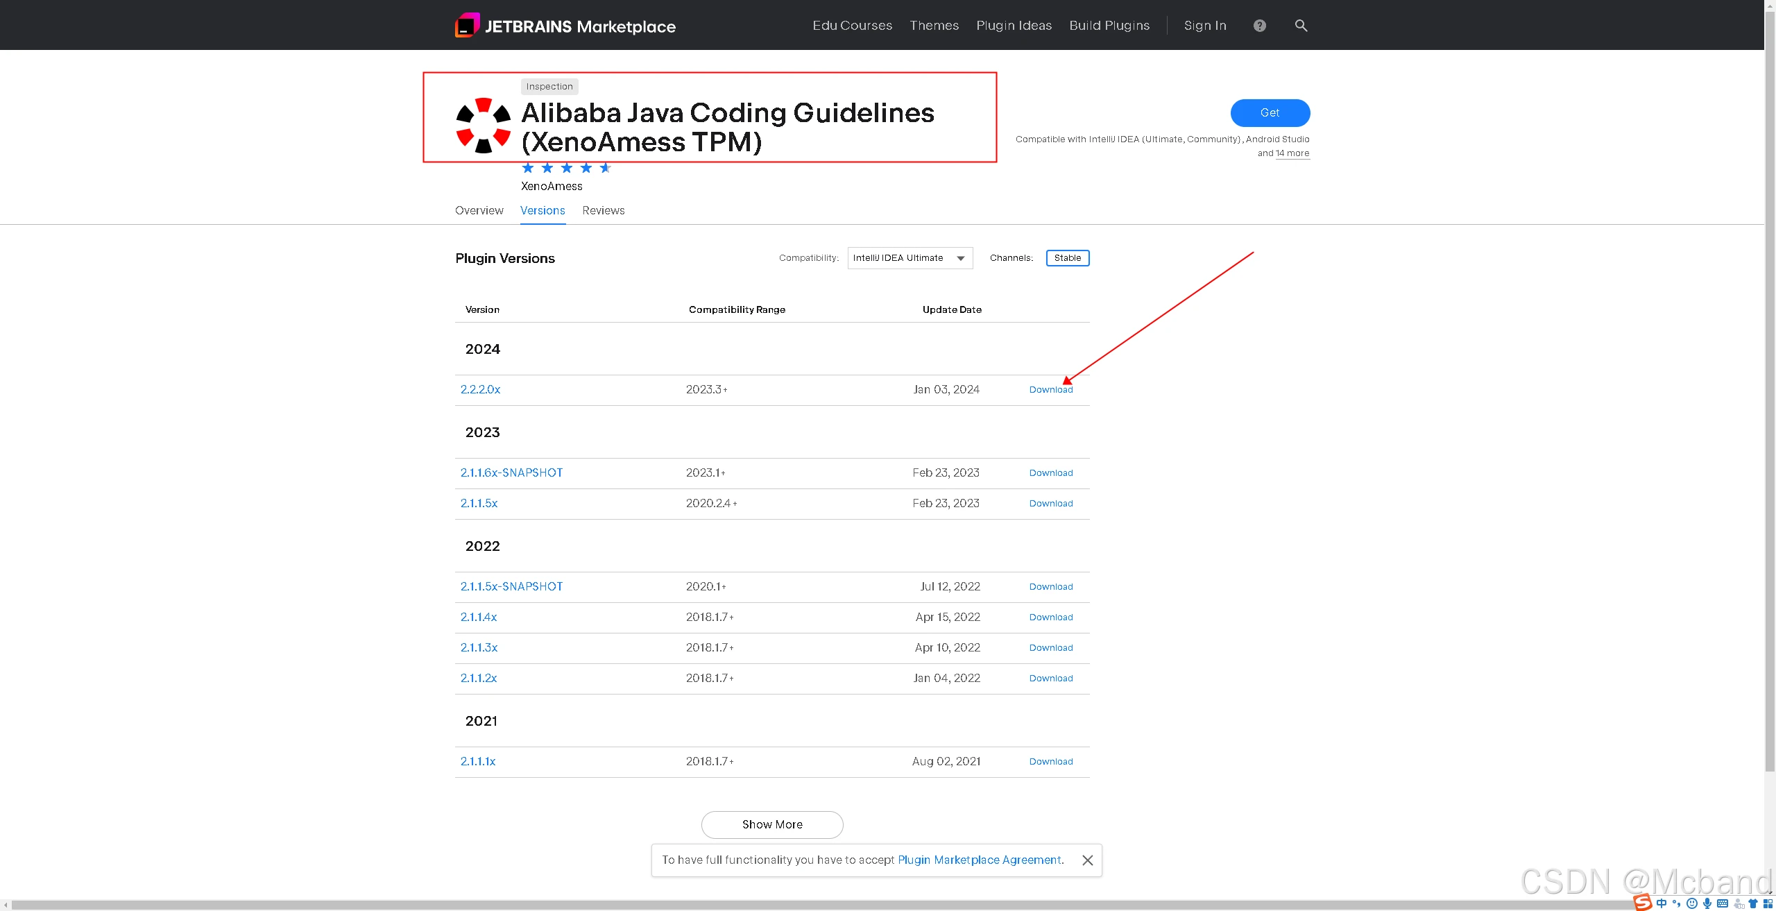Download the 2.1.1.5x release
This screenshot has height=911, width=1776.
(x=1050, y=504)
